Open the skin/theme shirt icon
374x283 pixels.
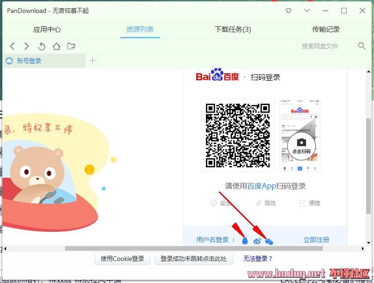point(289,11)
